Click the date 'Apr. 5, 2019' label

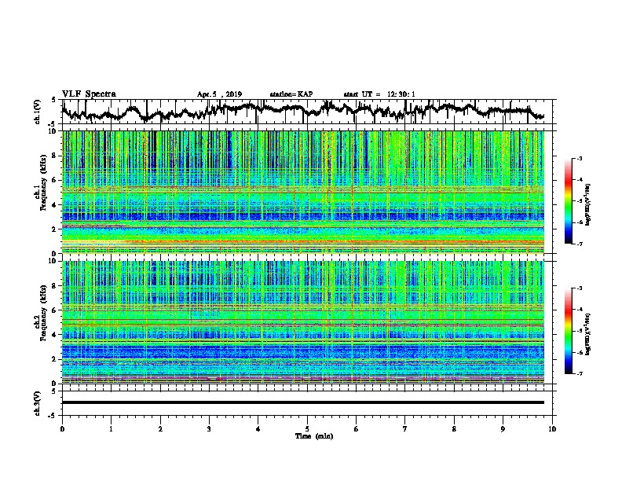(219, 94)
